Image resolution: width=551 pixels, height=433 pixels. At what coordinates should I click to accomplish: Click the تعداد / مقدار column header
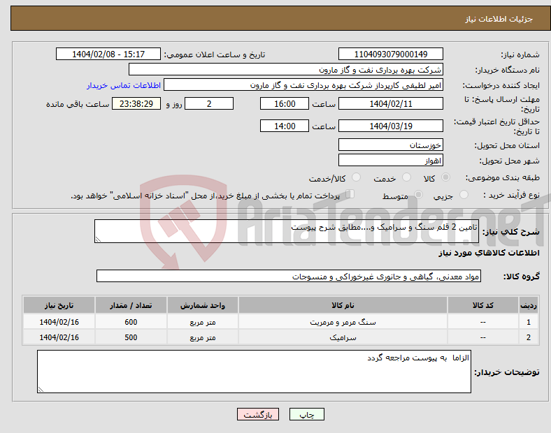coord(131,305)
